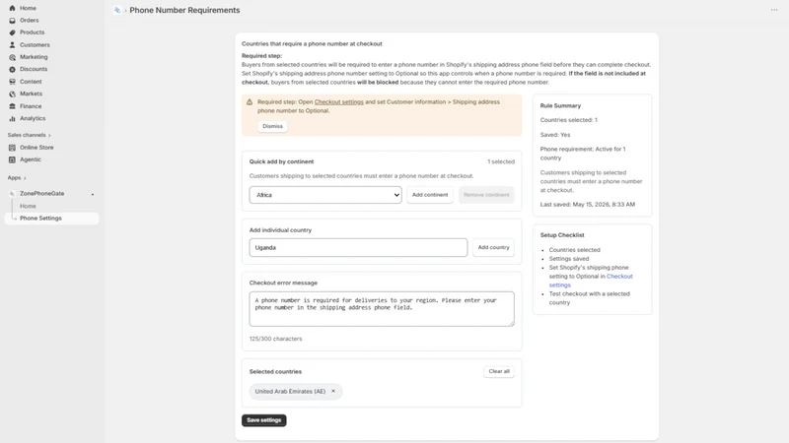Image resolution: width=789 pixels, height=443 pixels.
Task: Click the Markets globe icon
Action: point(12,94)
